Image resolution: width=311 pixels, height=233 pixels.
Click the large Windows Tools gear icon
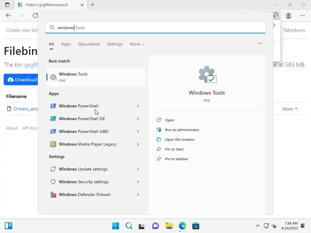(x=207, y=74)
